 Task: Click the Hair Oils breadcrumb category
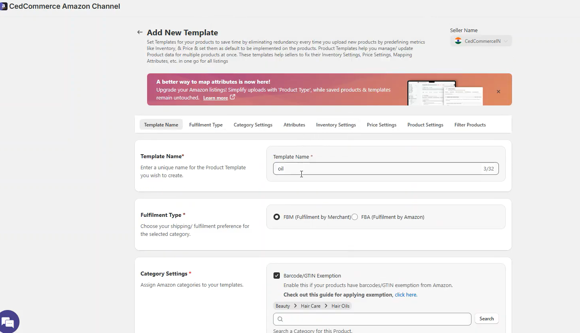(340, 306)
